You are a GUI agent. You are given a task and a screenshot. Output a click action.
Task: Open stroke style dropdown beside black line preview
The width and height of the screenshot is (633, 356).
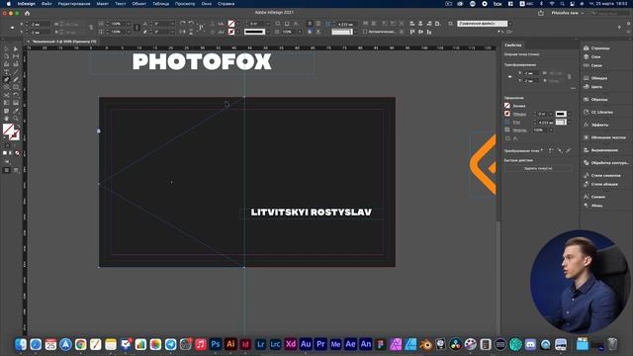click(x=268, y=32)
